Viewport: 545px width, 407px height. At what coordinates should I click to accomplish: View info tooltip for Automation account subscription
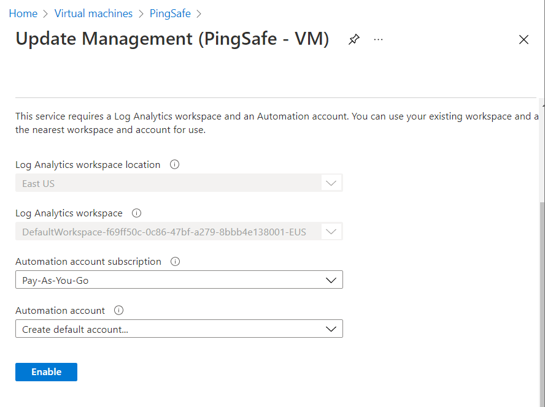point(175,262)
